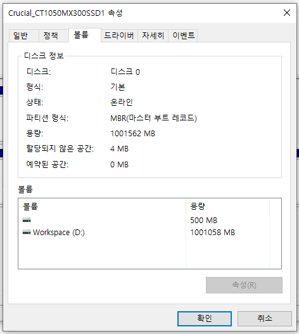Click the 볼륨 column header
Image resolution: width=299 pixels, height=334 pixels.
tap(102, 207)
